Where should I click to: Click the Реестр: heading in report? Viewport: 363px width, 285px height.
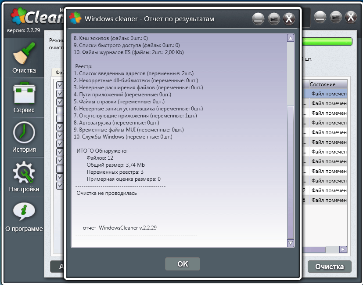pos(84,66)
